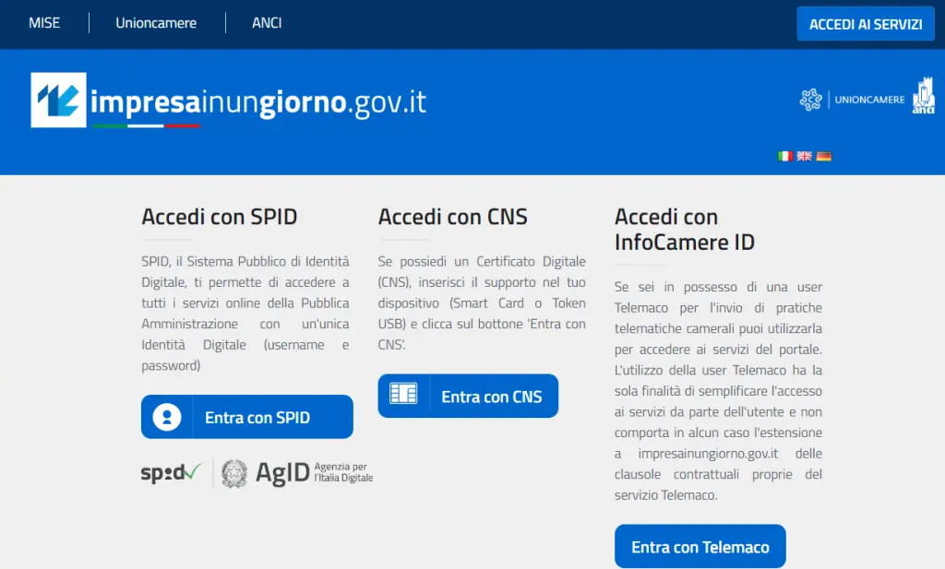The image size is (945, 569).
Task: Click the Telemaco user description paragraph
Action: (718, 391)
